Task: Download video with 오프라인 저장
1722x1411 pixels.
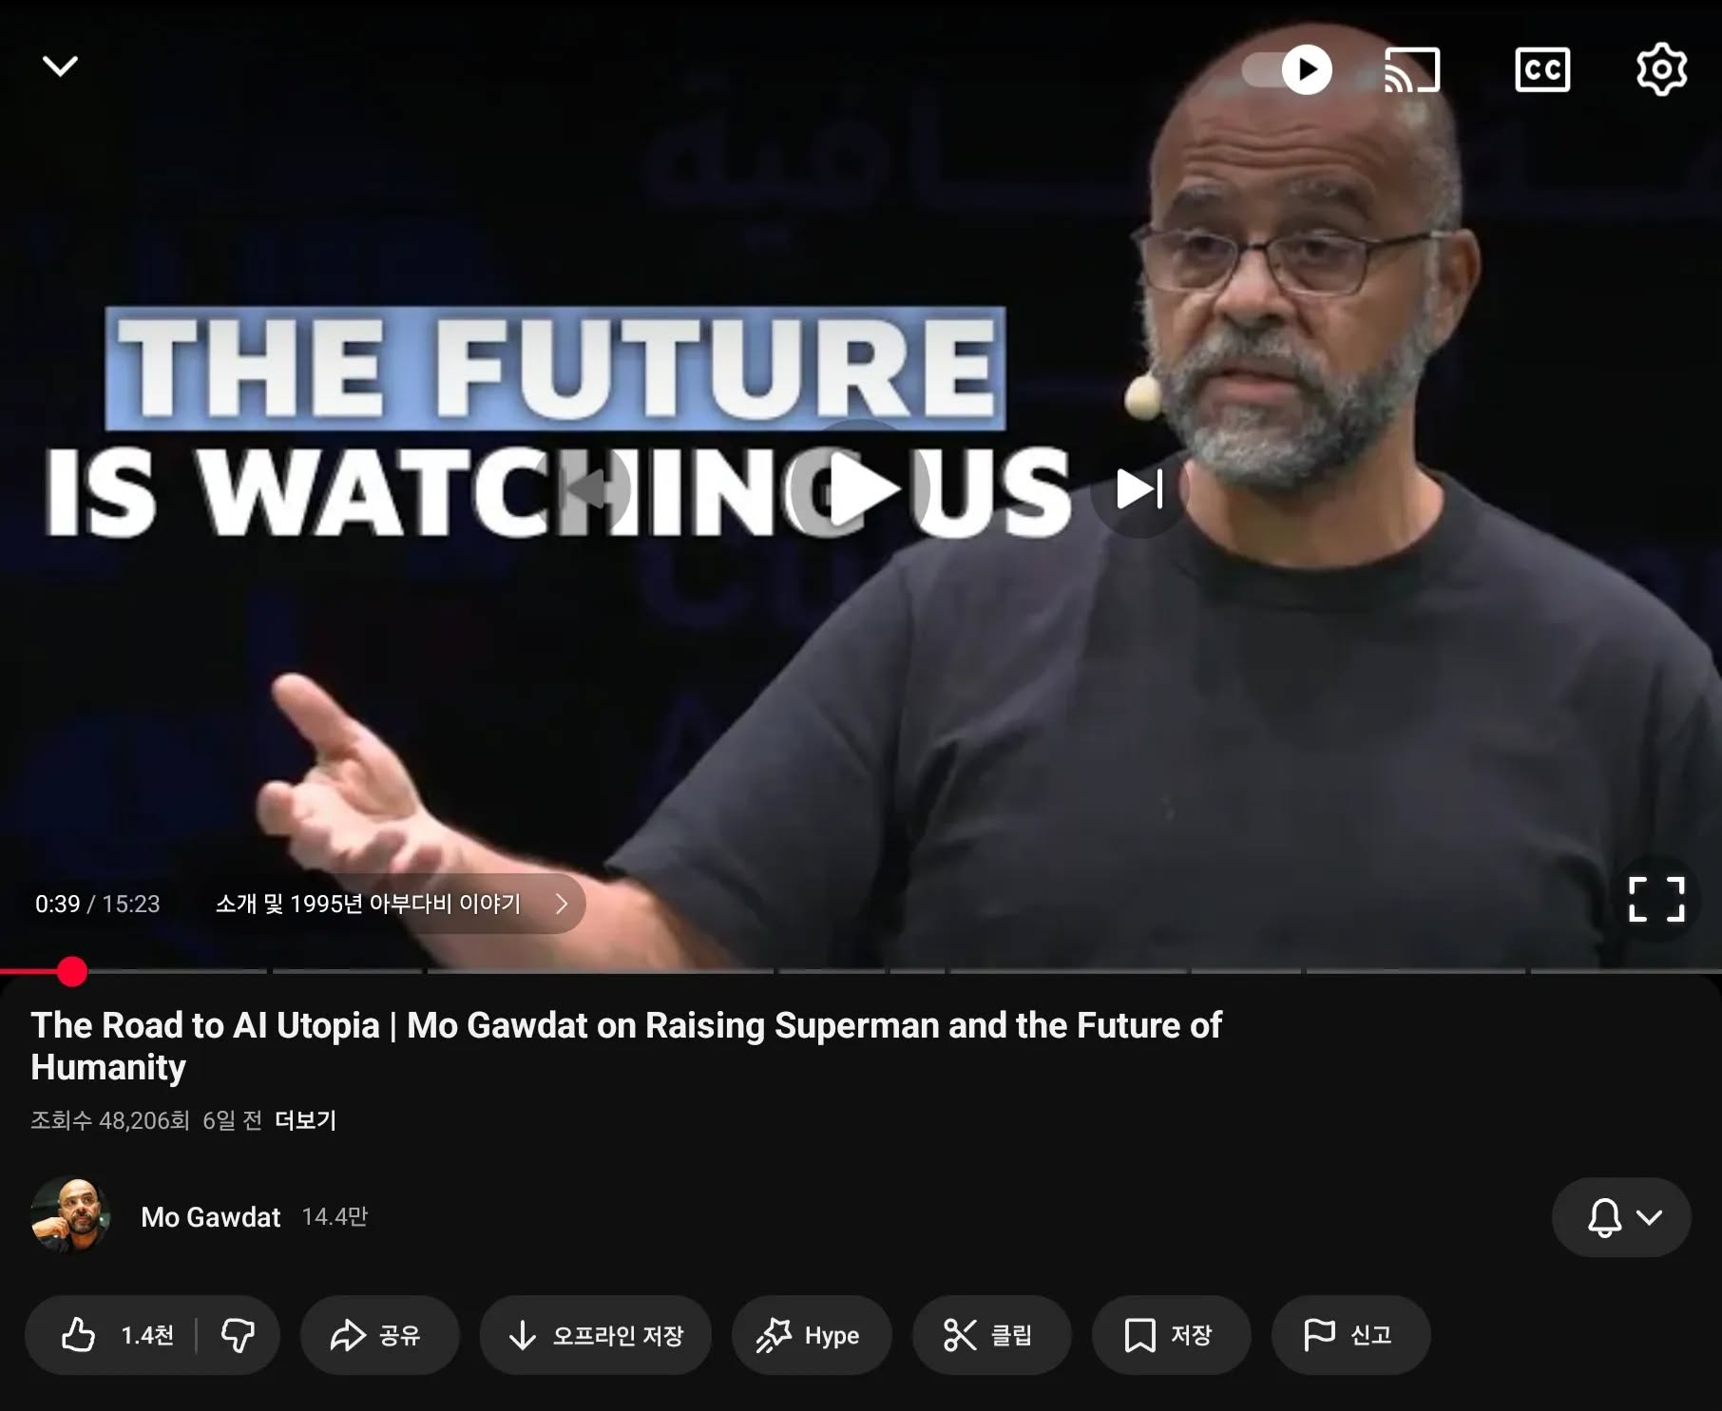Action: tap(596, 1335)
